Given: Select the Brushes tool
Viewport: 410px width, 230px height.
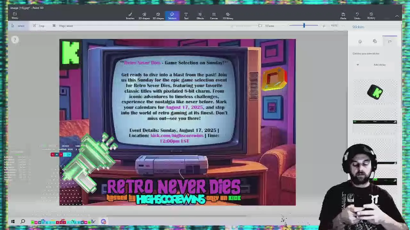Looking at the screenshot, I should pos(130,16).
